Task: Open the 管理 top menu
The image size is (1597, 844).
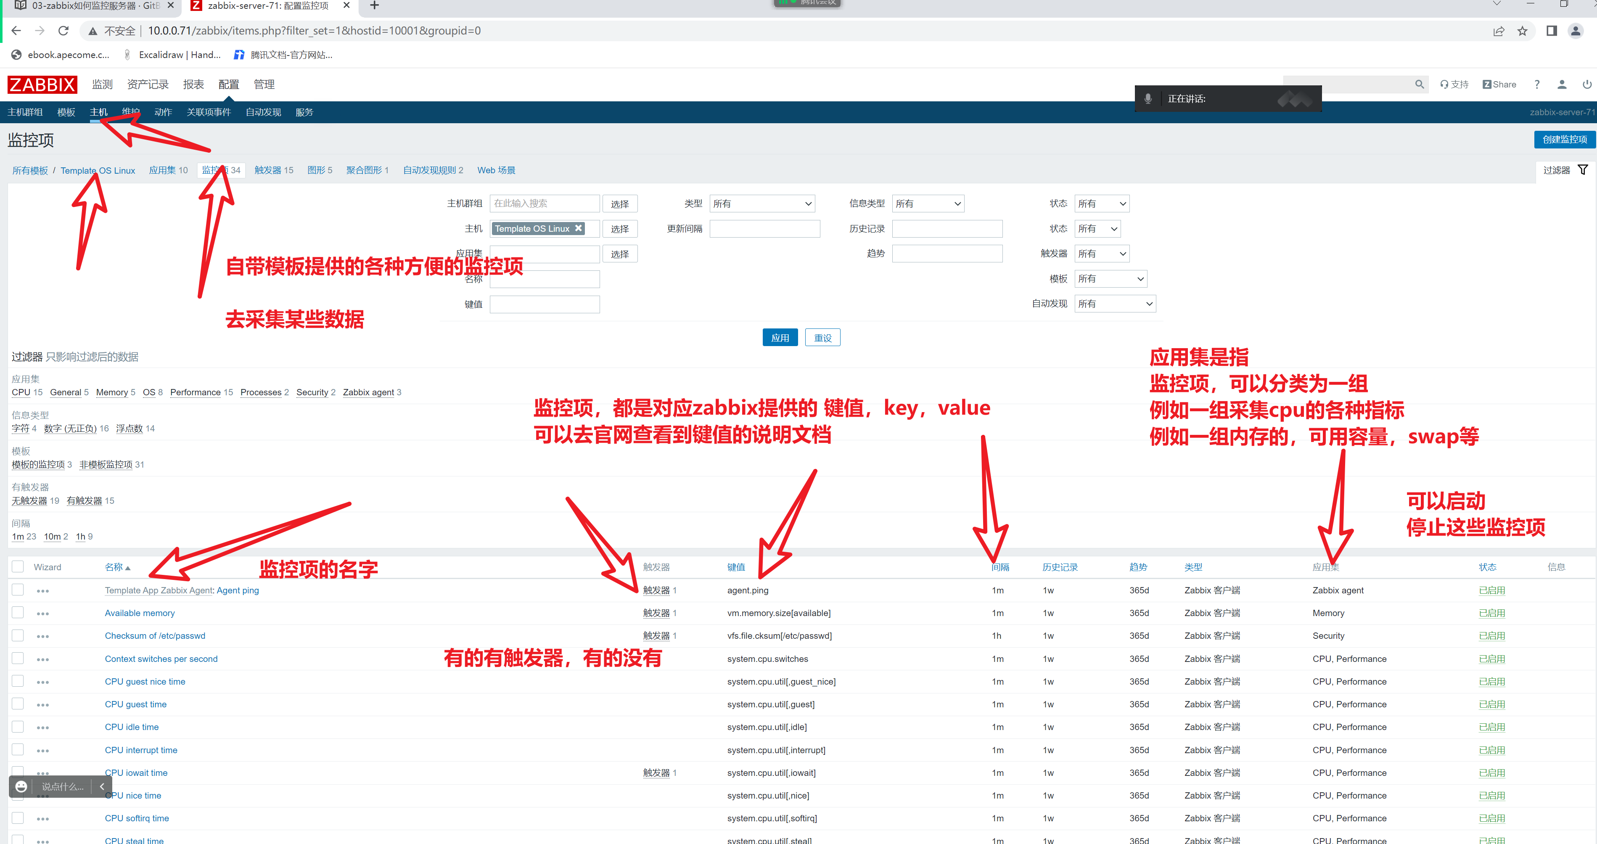Action: 264,85
